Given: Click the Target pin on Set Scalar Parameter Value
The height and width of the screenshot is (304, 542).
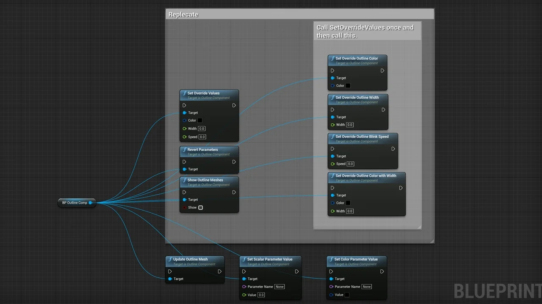Looking at the screenshot, I should point(244,279).
